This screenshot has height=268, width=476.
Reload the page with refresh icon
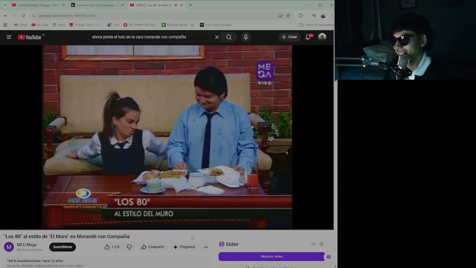pyautogui.click(x=23, y=16)
